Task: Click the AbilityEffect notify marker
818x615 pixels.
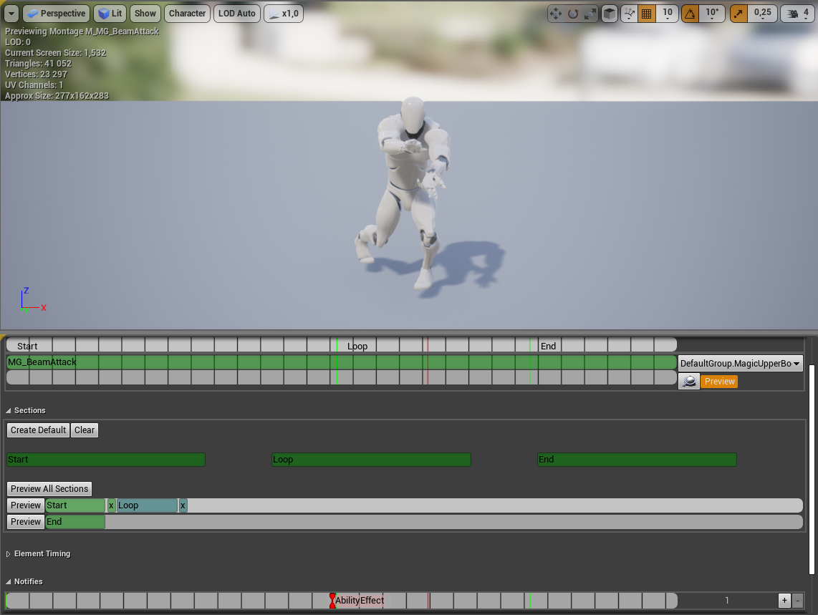Action: [333, 601]
